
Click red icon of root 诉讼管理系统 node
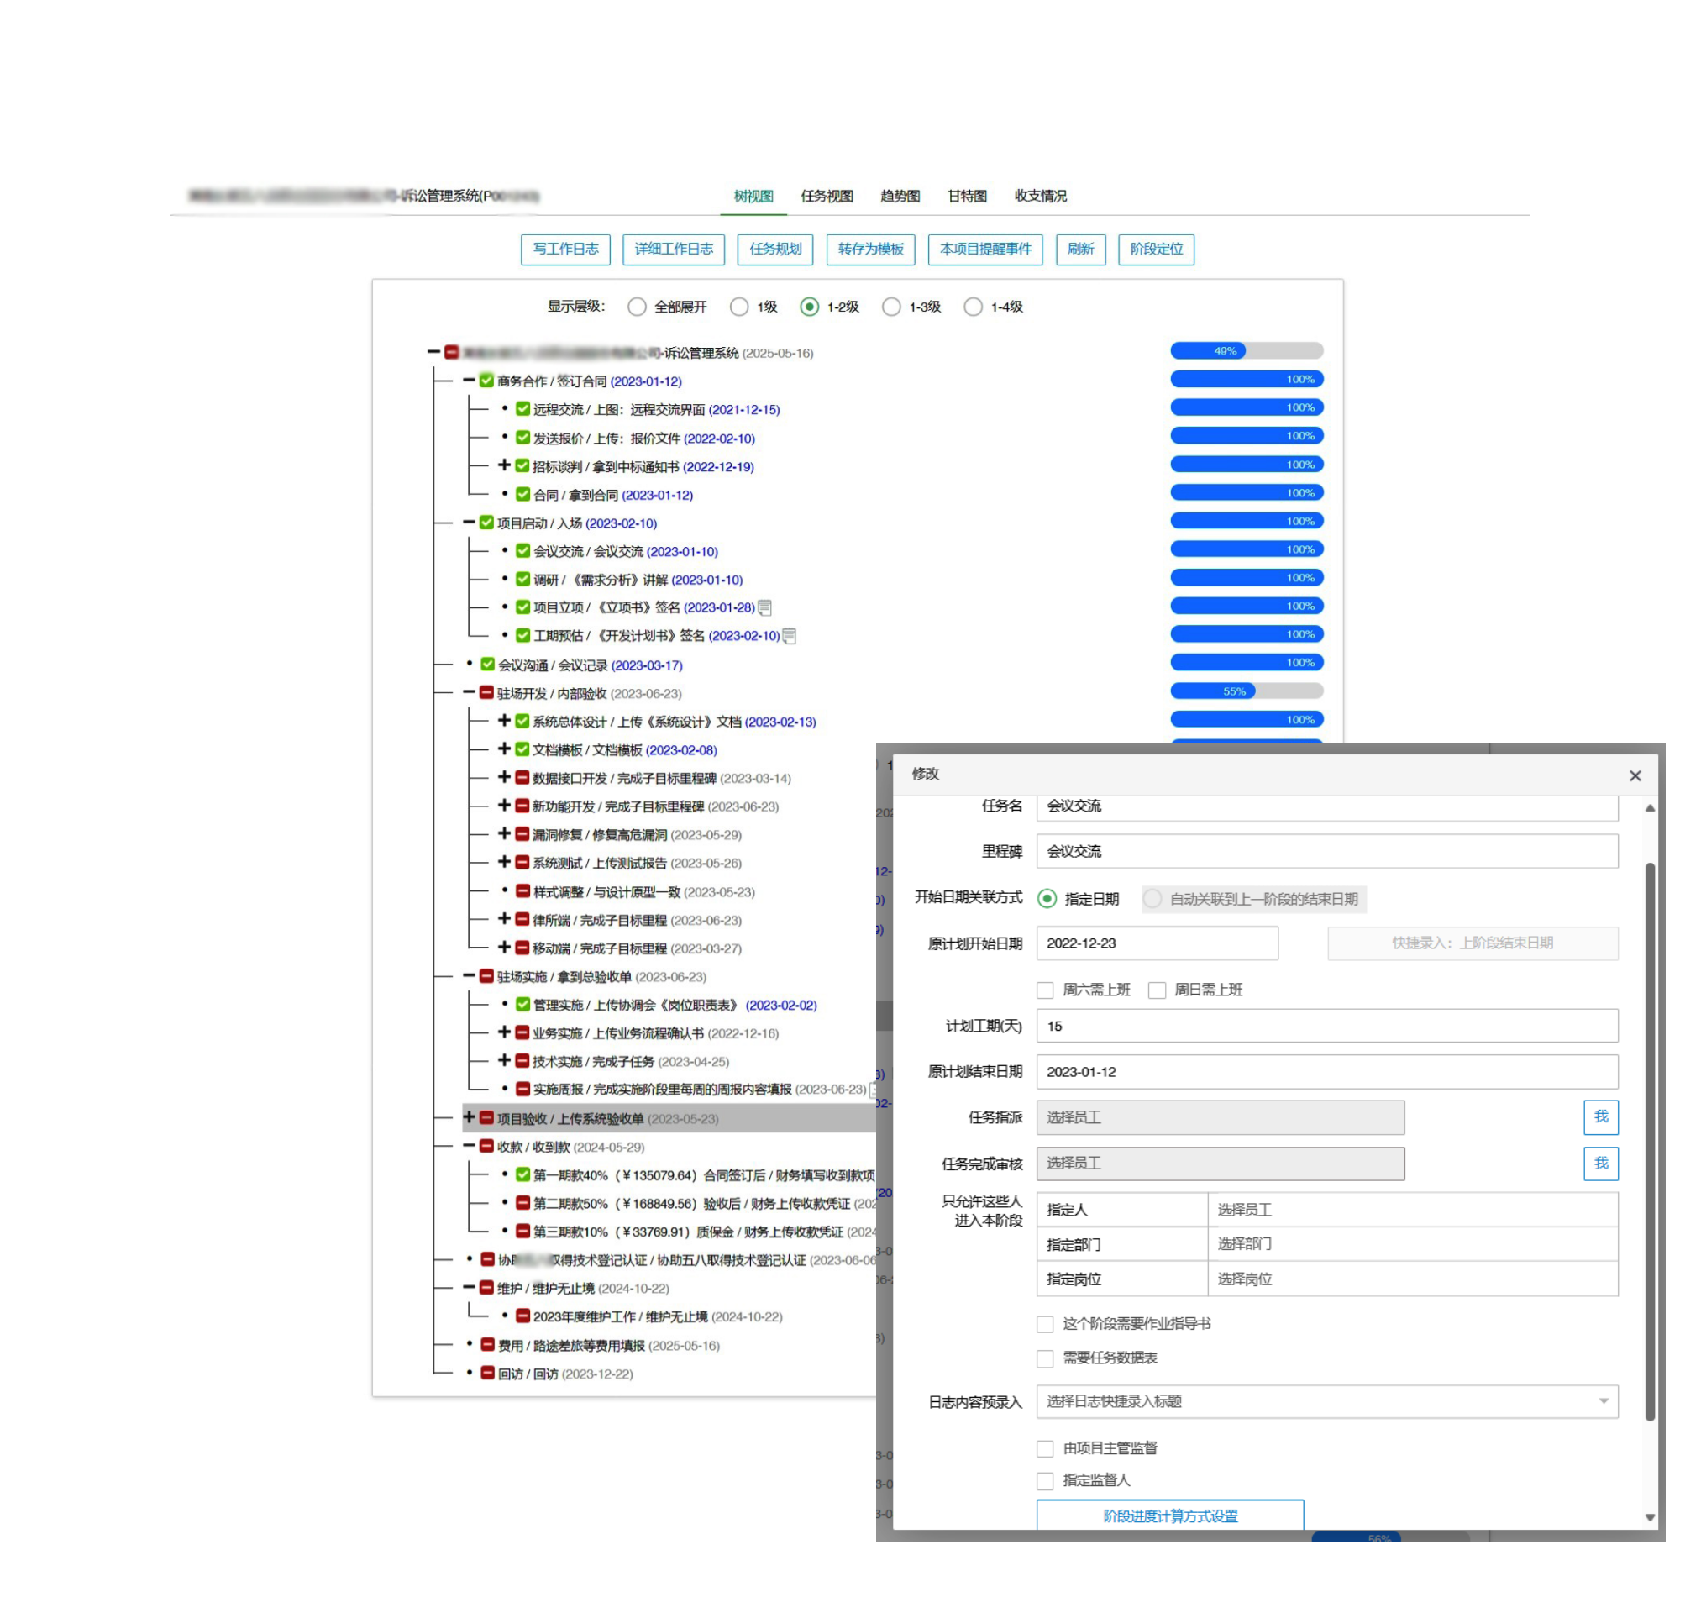pos(451,353)
